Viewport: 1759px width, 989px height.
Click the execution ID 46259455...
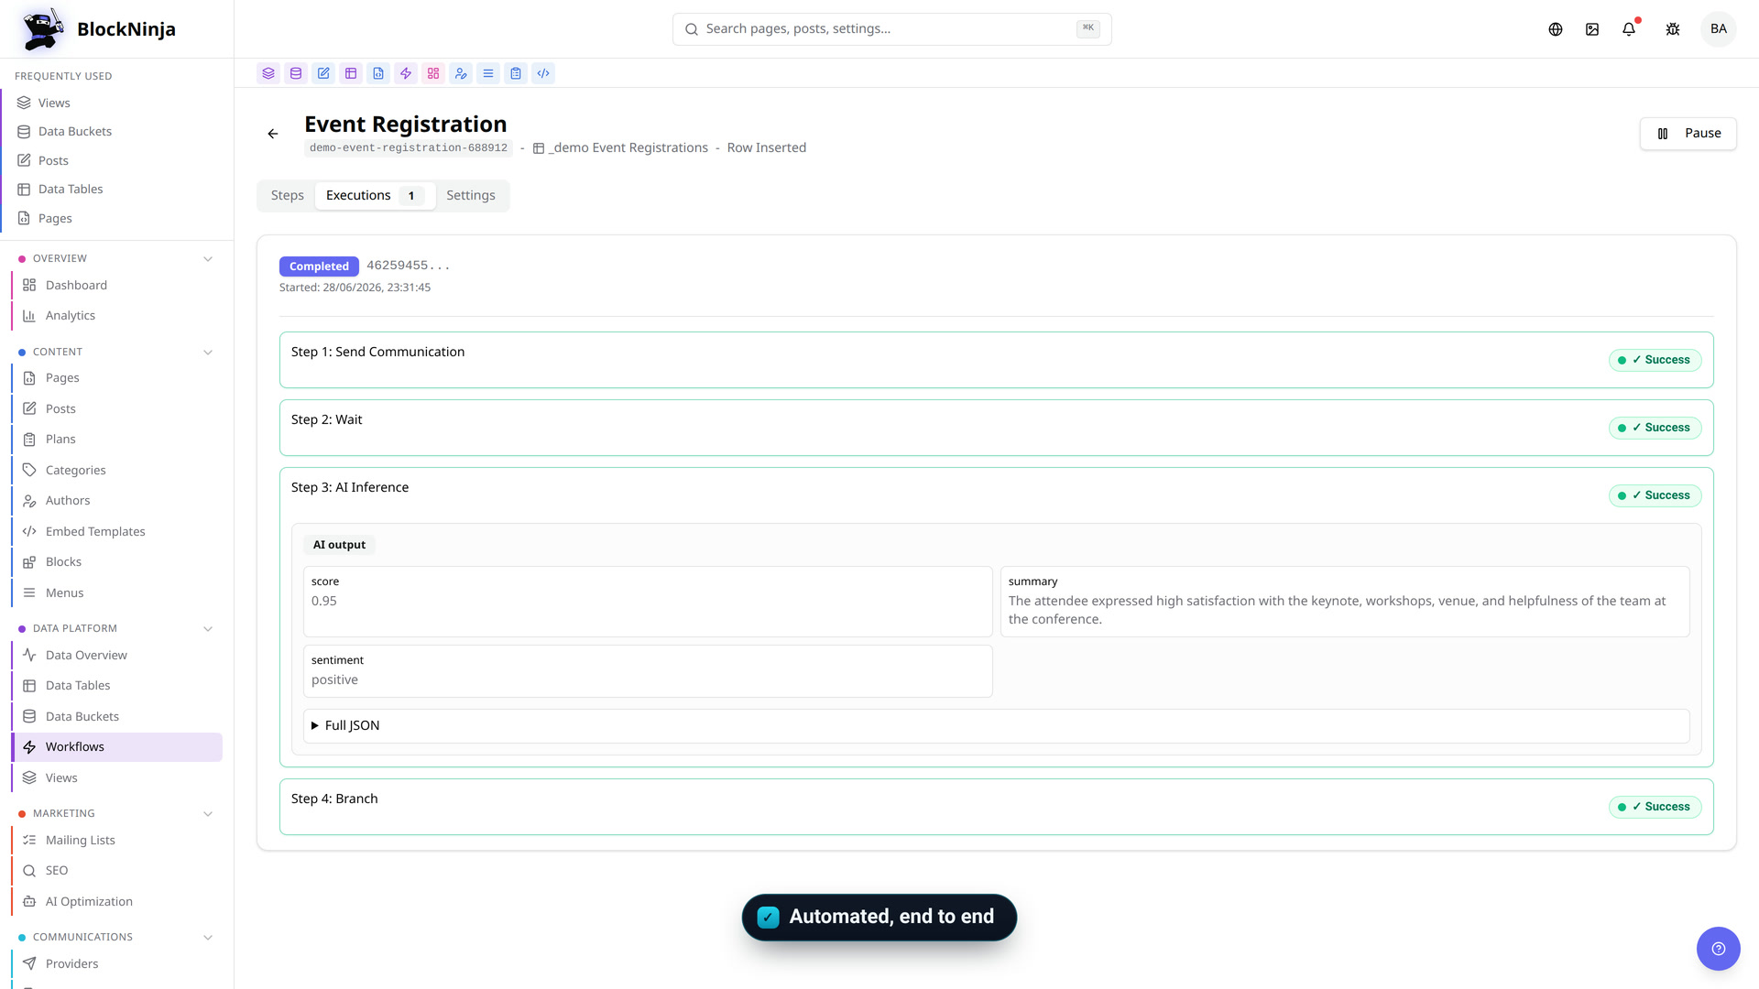tap(409, 266)
